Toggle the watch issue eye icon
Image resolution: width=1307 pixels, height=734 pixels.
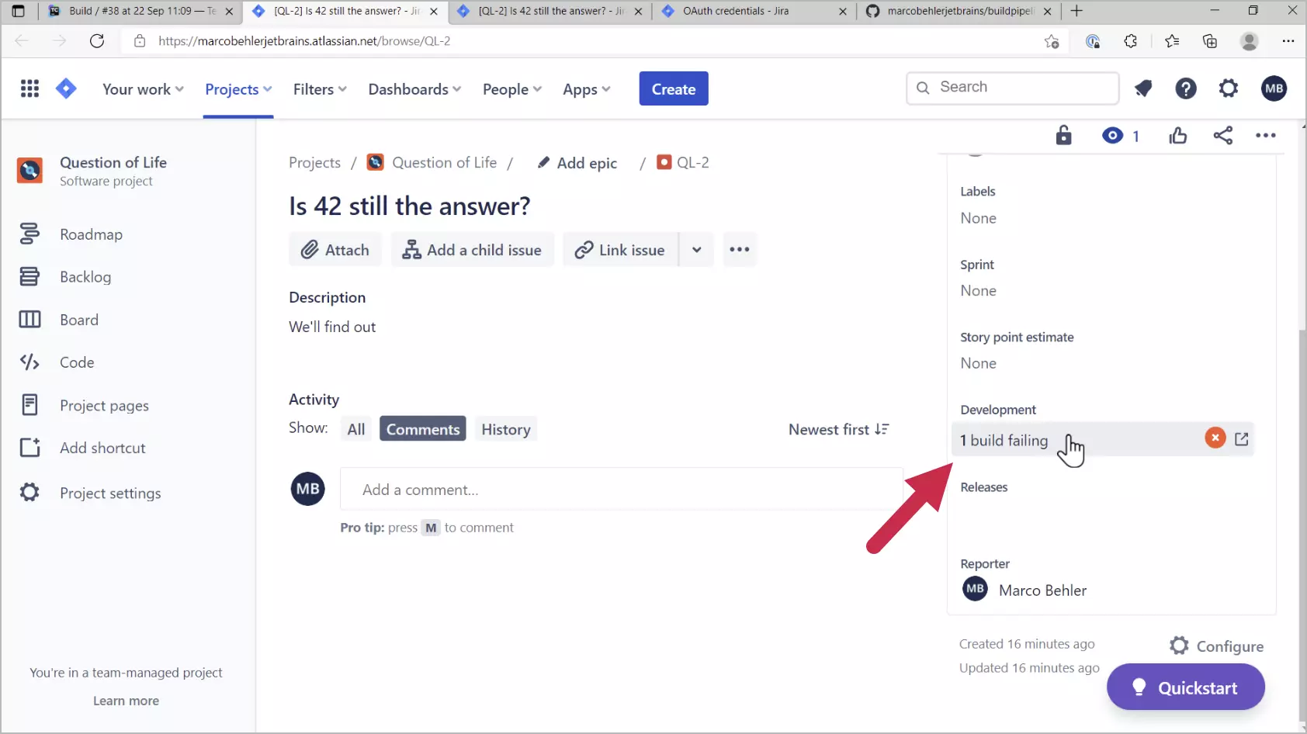1112,136
